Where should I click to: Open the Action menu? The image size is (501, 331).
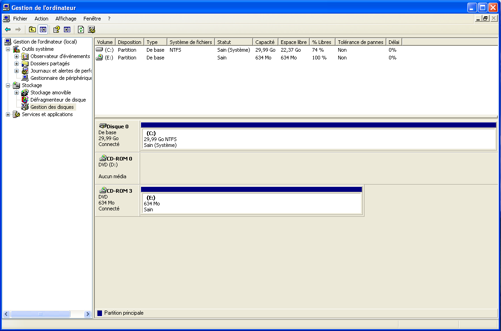(42, 19)
